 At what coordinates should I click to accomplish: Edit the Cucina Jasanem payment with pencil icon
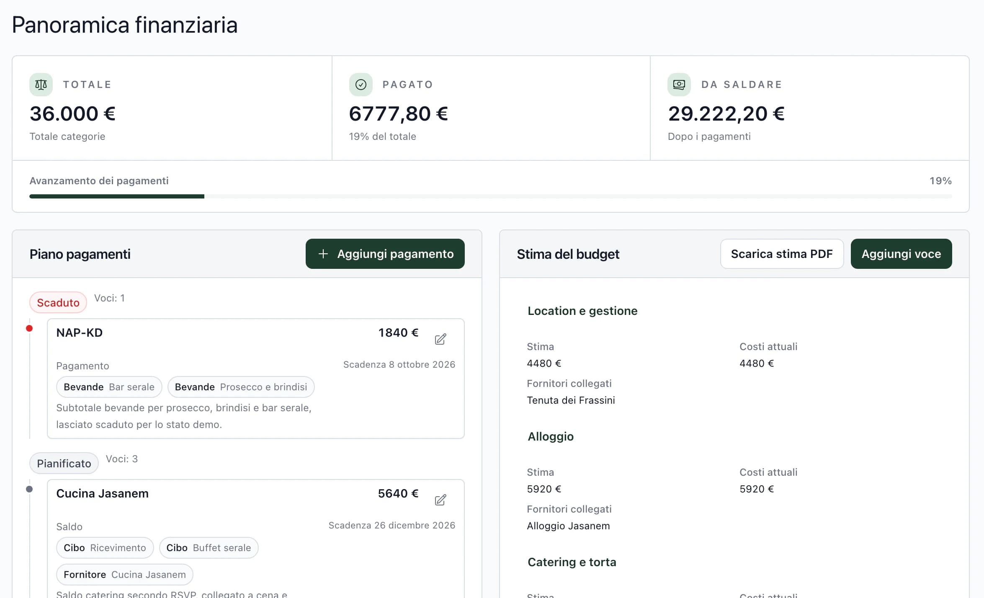tap(440, 500)
